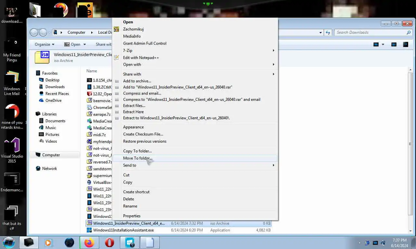
Task: Open the Visual Studio 2015 desktop icon
Action: (12, 150)
